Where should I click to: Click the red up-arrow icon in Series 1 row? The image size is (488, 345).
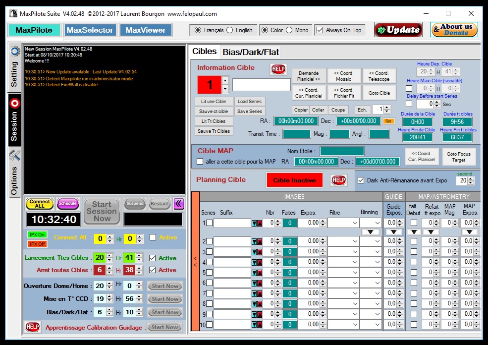click(260, 223)
